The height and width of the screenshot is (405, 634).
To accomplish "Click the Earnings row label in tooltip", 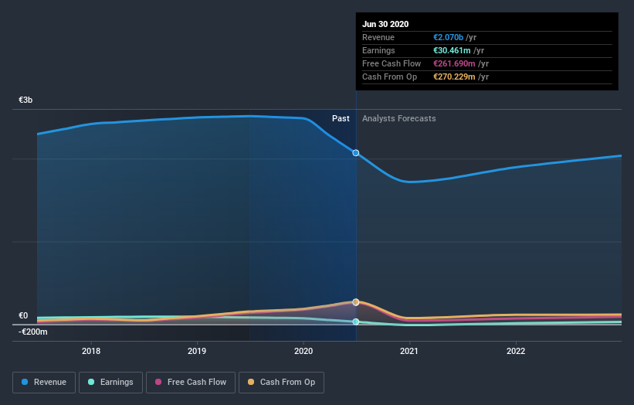I will pyautogui.click(x=378, y=50).
